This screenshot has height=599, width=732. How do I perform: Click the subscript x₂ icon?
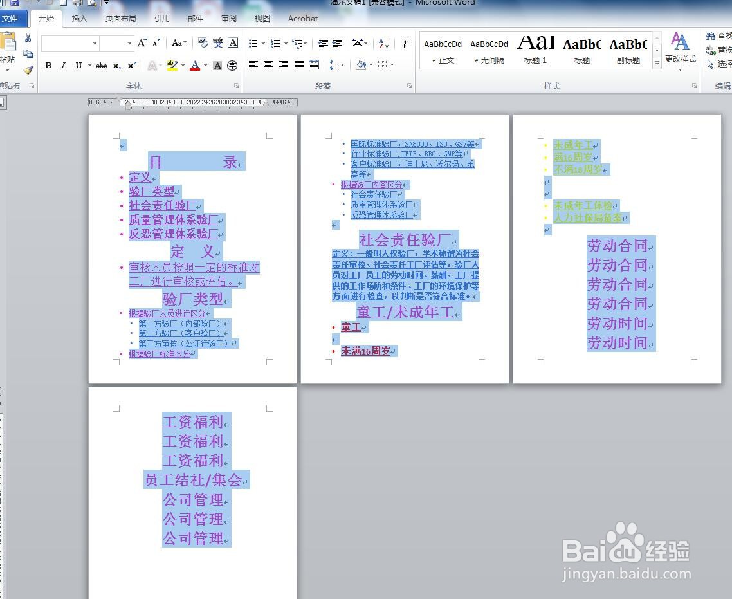pyautogui.click(x=116, y=66)
